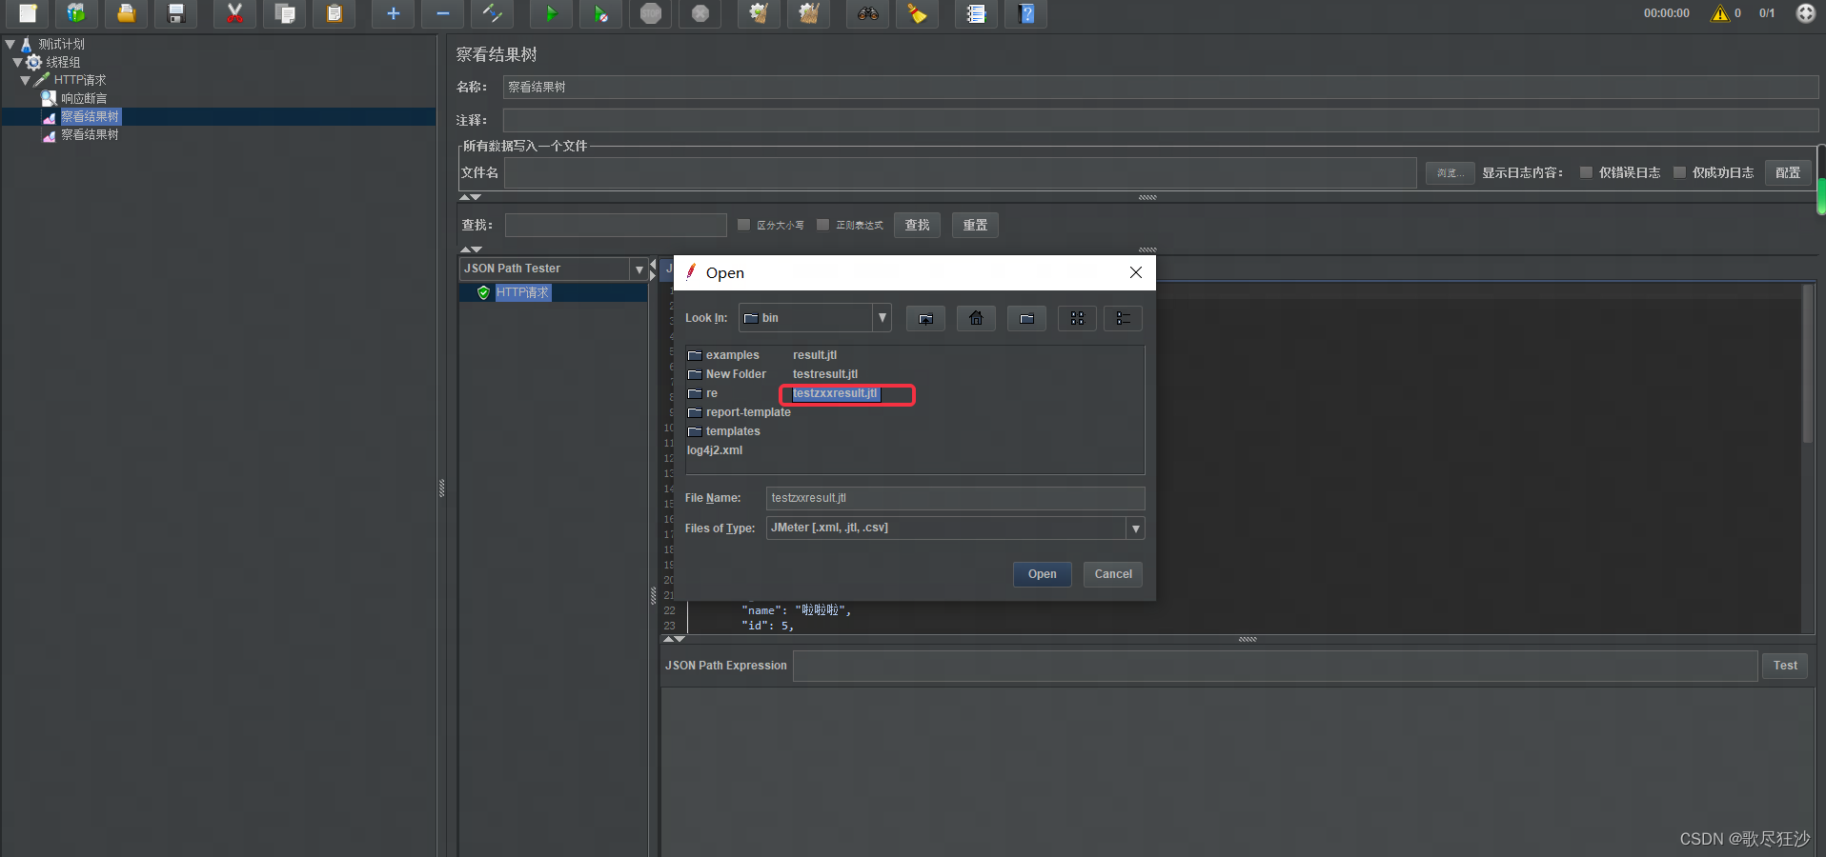Click the Open file folder icon
The height and width of the screenshot is (857, 1826).
click(x=126, y=13)
